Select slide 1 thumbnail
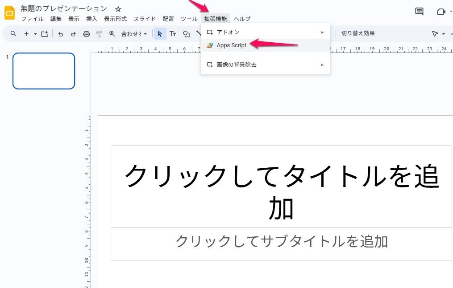The height and width of the screenshot is (288, 453). tap(44, 71)
